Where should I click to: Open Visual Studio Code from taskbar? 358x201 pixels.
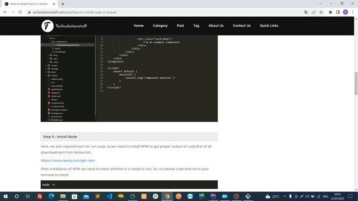click(109, 196)
